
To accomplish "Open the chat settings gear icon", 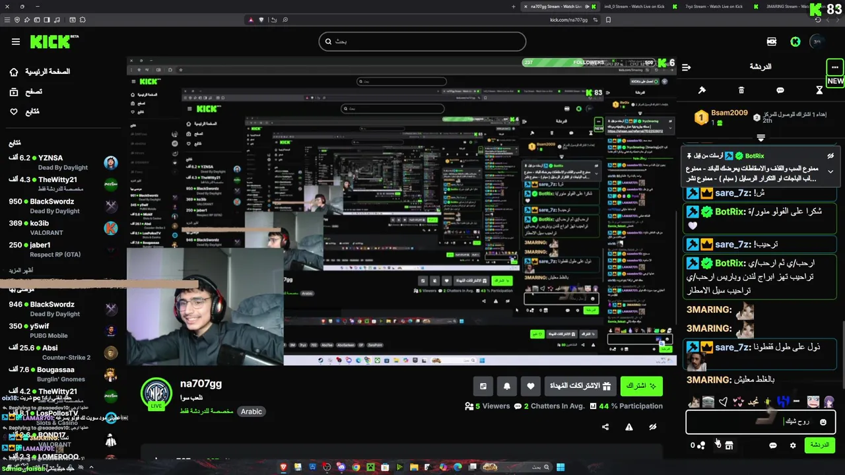I will pyautogui.click(x=793, y=445).
